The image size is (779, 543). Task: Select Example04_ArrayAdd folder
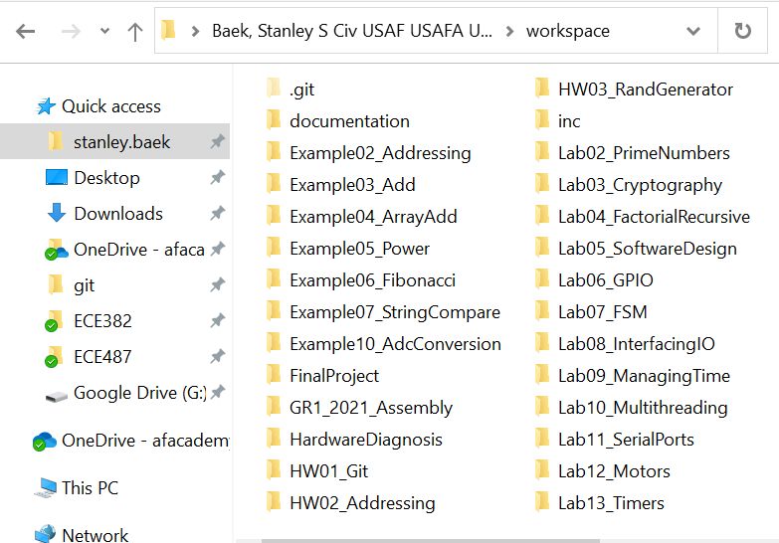click(x=362, y=217)
